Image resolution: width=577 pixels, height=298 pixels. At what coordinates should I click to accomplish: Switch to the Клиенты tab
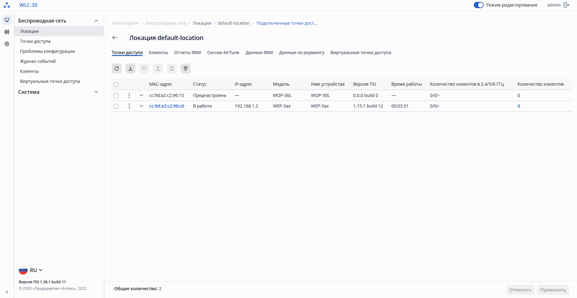pyautogui.click(x=158, y=53)
